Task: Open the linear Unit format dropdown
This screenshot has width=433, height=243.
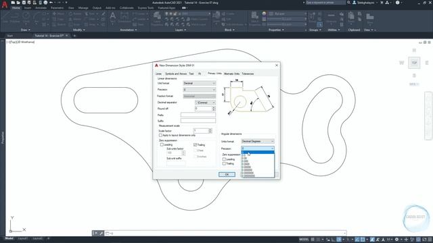Action: tap(199, 83)
